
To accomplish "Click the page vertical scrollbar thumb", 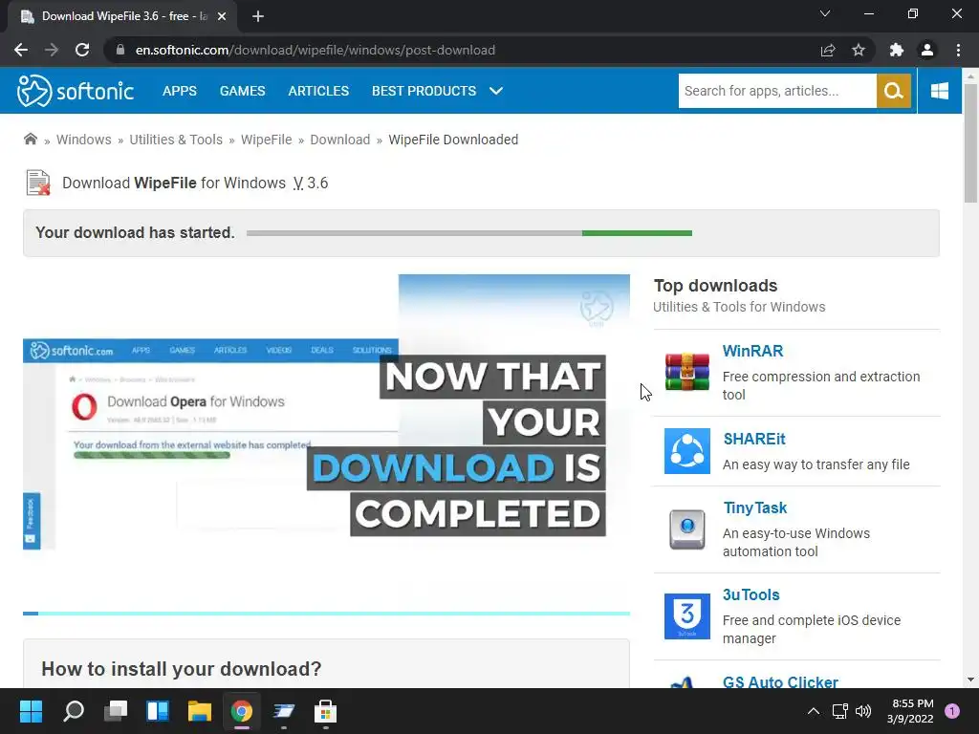I will coord(970,143).
